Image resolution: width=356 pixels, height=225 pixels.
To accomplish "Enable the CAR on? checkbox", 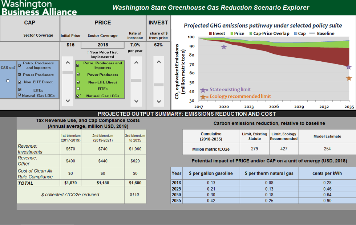I will click(x=8, y=81).
